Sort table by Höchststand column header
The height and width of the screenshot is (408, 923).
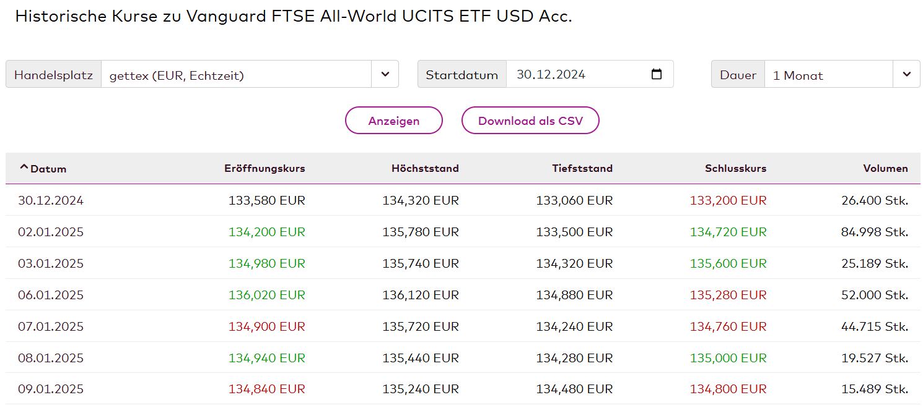point(425,168)
